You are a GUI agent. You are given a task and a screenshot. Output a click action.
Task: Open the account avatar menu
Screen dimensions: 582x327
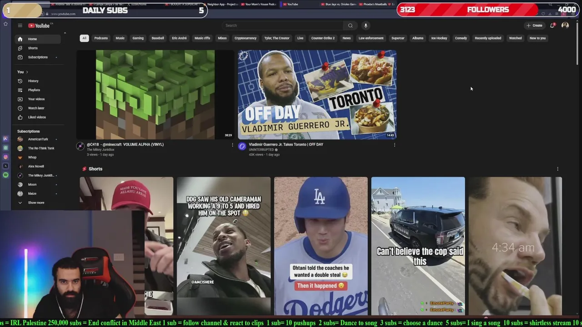(x=565, y=25)
